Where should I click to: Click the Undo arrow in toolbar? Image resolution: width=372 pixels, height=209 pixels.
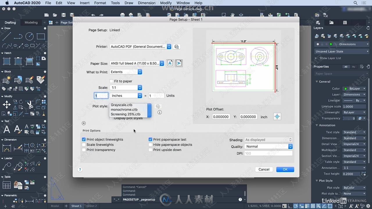[x=93, y=15]
